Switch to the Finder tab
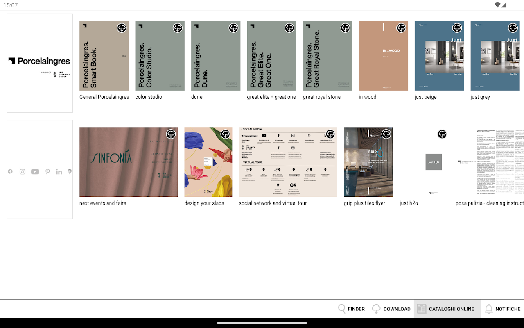This screenshot has width=524, height=328. click(x=352, y=309)
